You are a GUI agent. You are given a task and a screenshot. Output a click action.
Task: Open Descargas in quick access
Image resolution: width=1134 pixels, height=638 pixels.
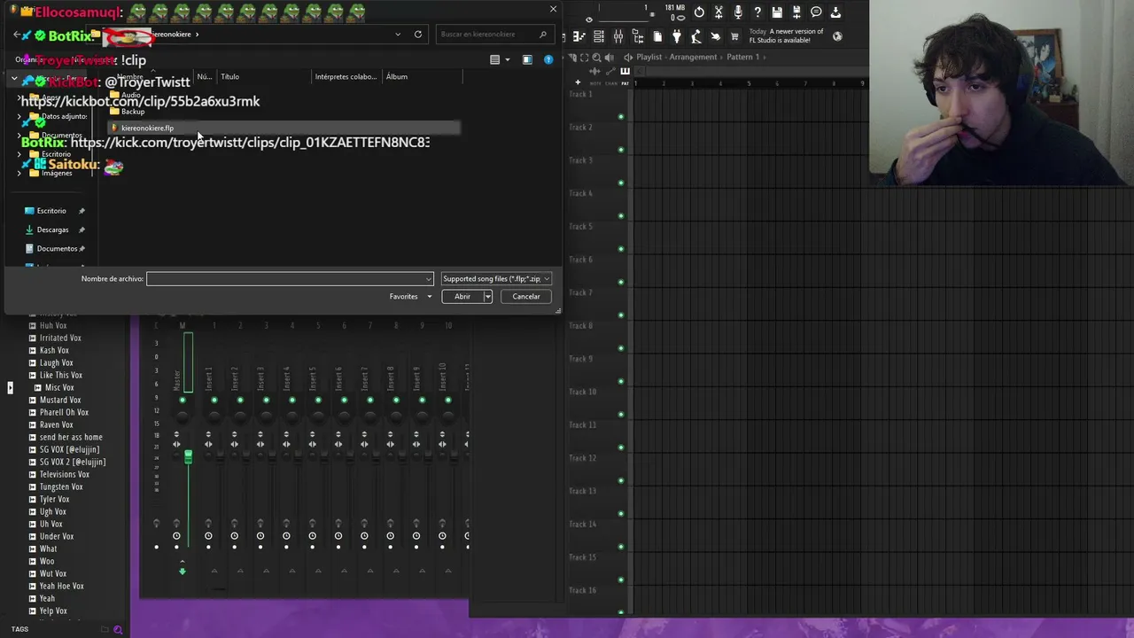point(53,230)
